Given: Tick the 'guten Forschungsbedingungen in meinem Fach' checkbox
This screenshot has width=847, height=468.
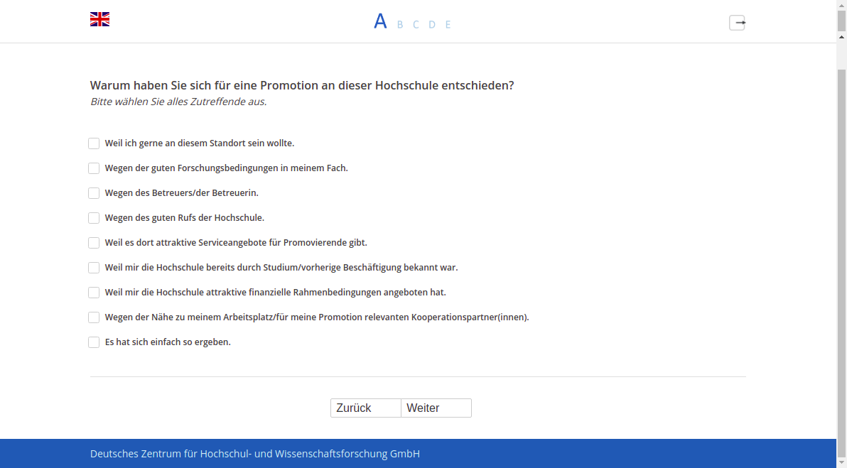Looking at the screenshot, I should [94, 168].
